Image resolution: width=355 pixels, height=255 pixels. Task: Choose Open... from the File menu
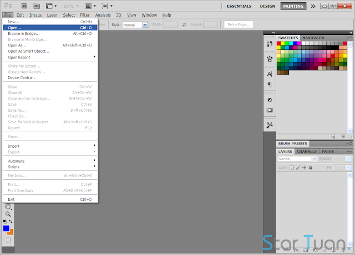(50, 28)
